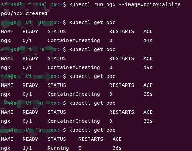Click 'kubectl get pod' command above Running table

(x=92, y=130)
